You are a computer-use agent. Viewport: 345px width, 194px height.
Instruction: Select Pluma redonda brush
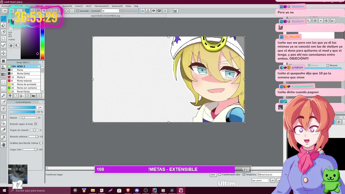24,81
